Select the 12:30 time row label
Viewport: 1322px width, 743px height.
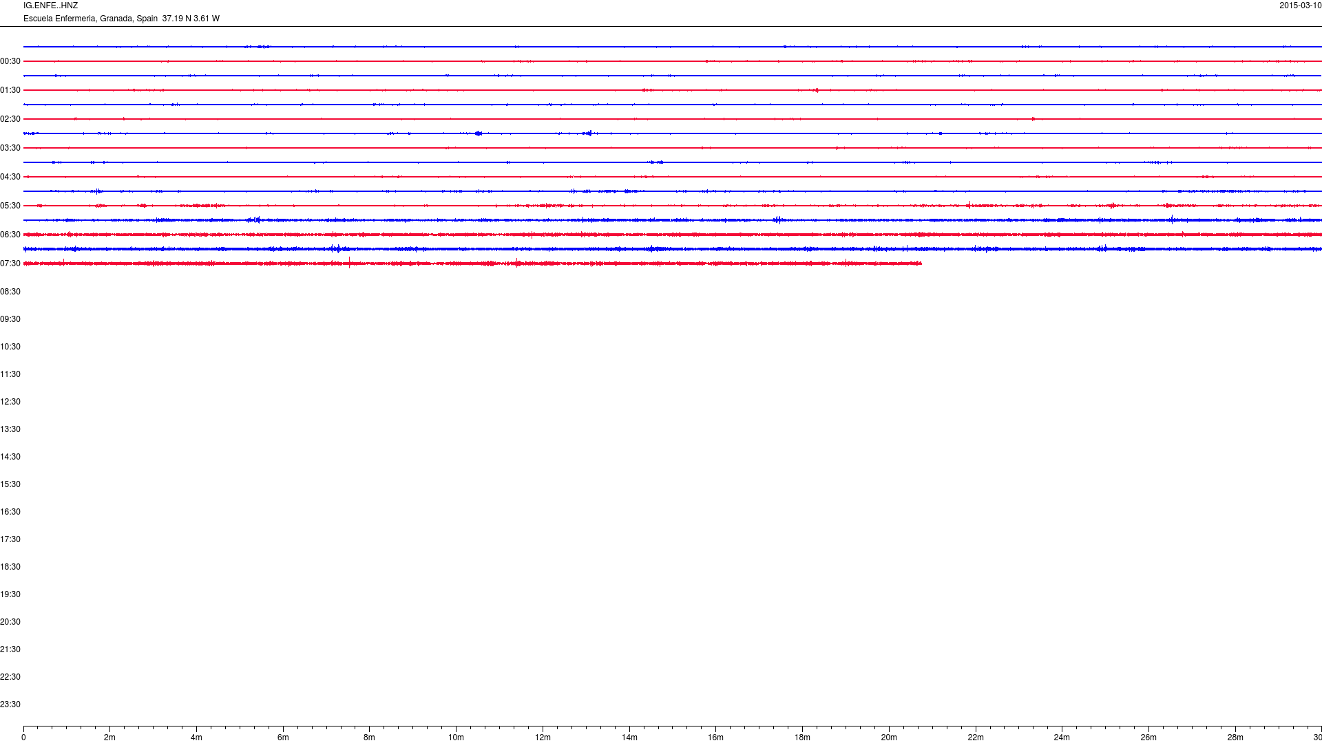10,402
